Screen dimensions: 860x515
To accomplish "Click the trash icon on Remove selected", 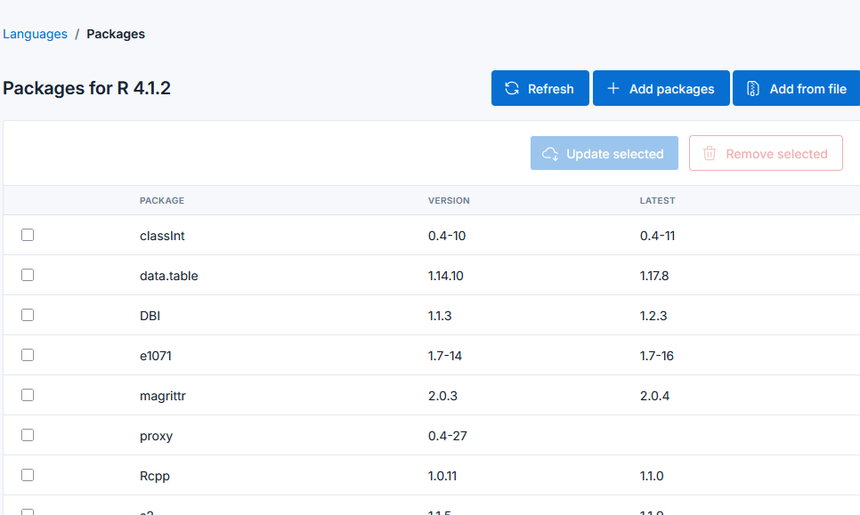I will pos(709,153).
